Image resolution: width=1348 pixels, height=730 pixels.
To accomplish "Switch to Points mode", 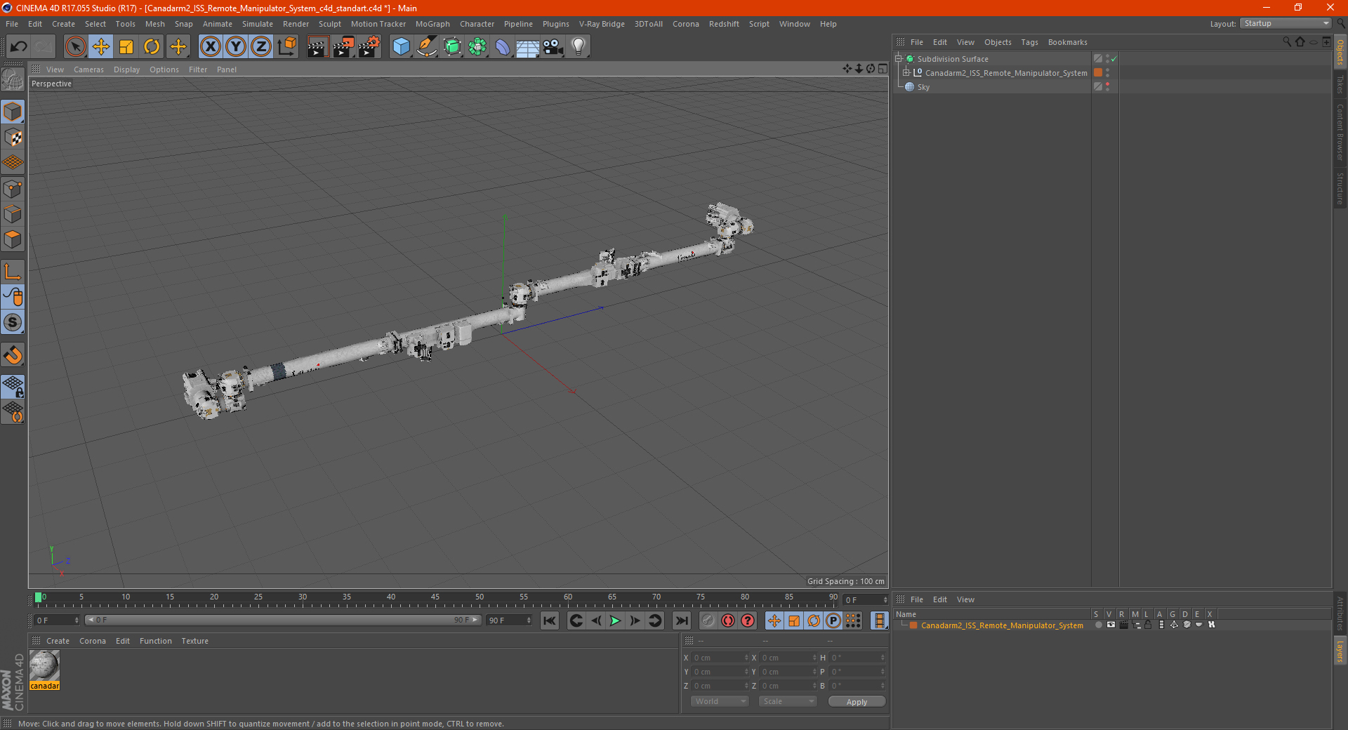I will [13, 189].
